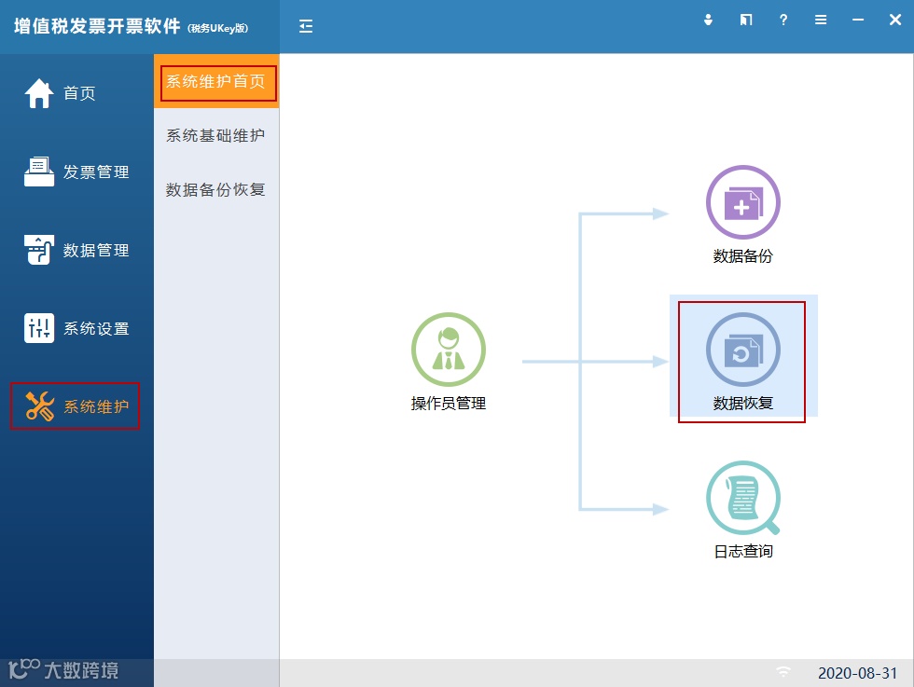Click the 日志查询 label text

click(x=743, y=551)
